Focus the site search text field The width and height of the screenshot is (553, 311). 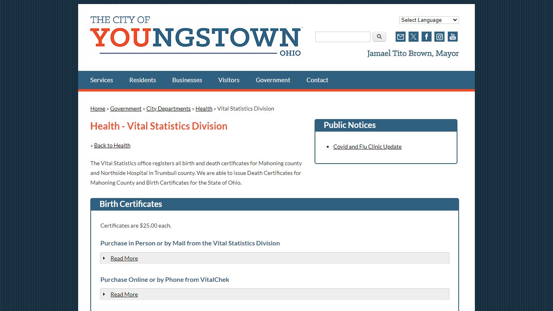click(343, 37)
